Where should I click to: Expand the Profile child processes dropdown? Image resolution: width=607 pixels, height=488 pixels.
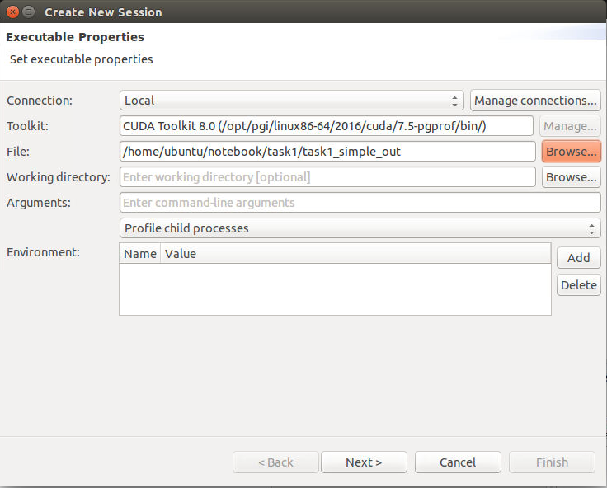pos(360,228)
